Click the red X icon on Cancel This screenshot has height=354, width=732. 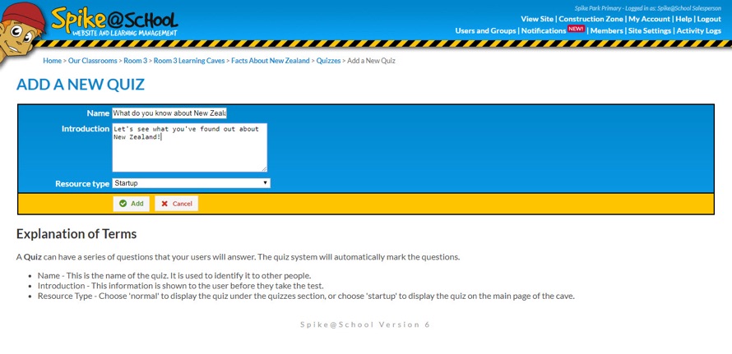(x=164, y=204)
